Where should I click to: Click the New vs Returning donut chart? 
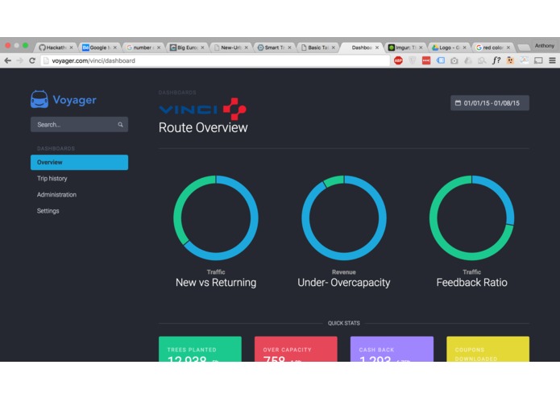point(216,218)
